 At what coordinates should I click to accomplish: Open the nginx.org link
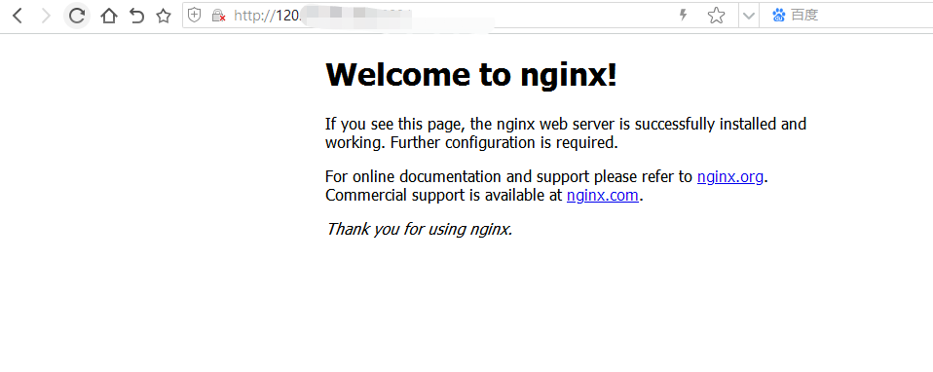(x=730, y=177)
